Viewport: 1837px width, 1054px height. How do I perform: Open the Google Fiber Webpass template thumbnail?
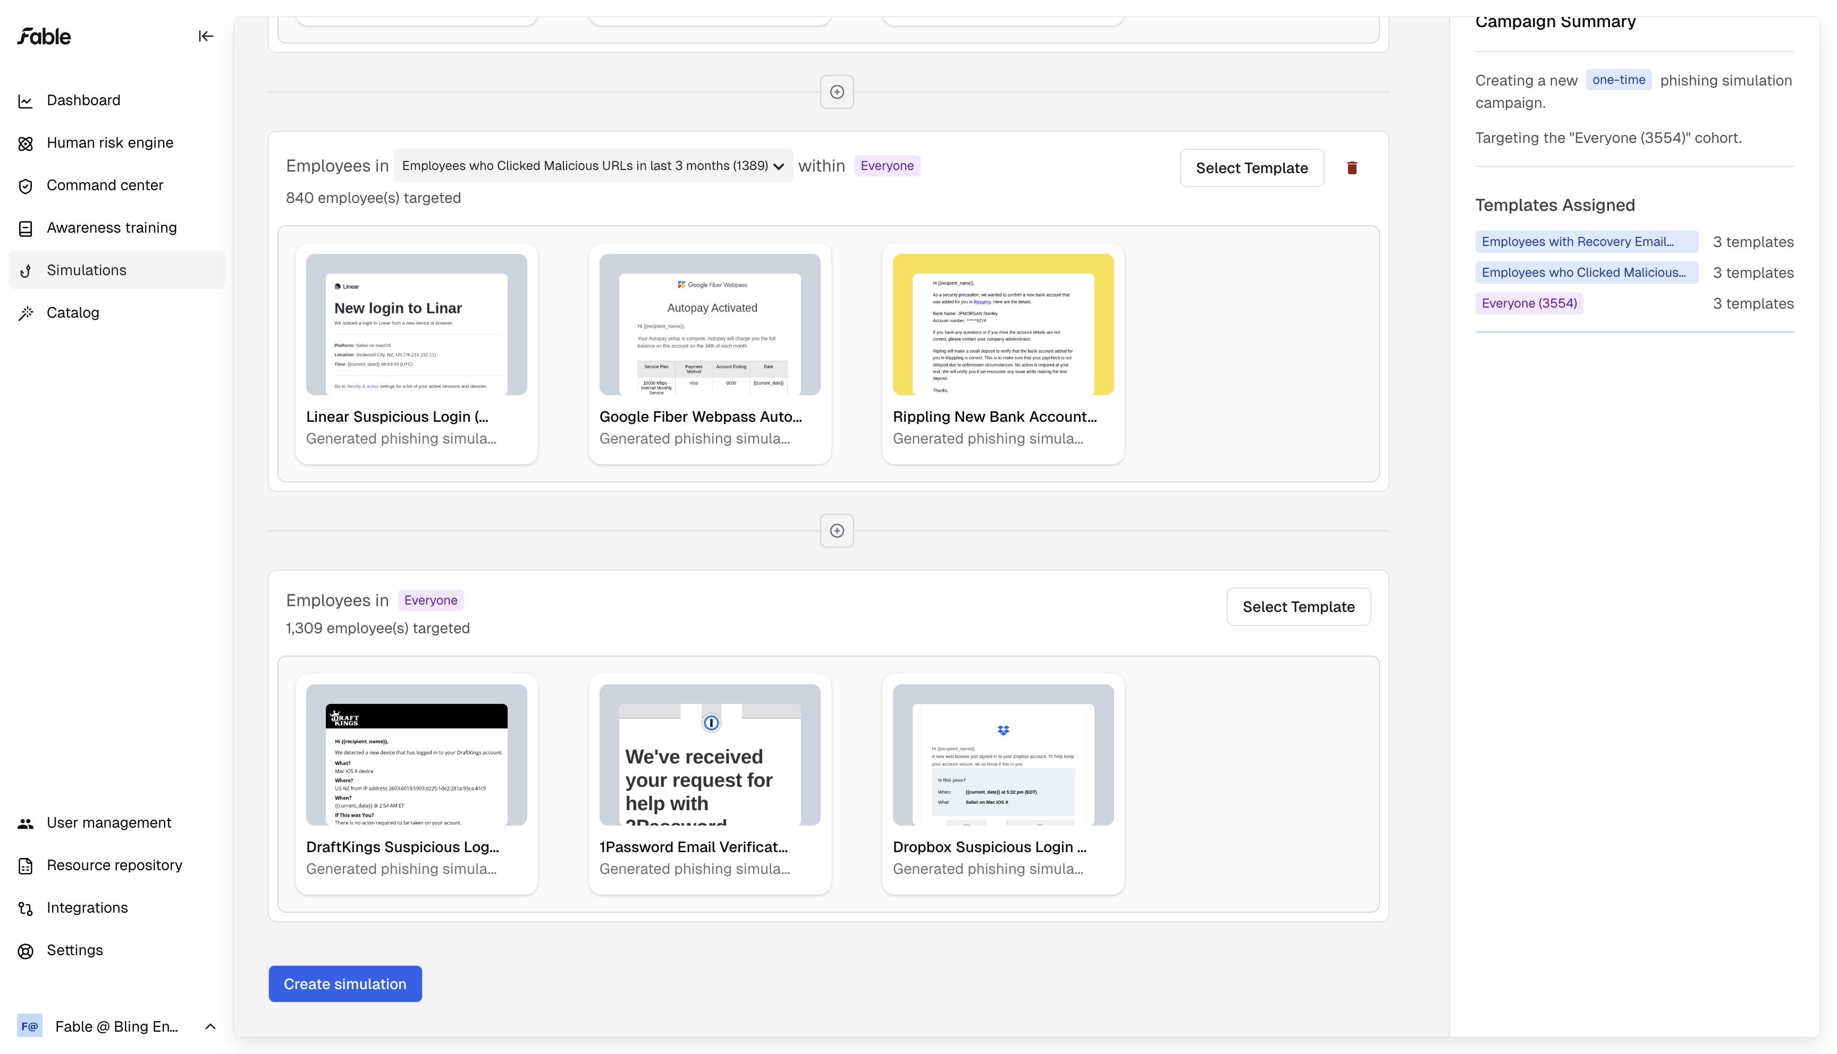pos(710,324)
